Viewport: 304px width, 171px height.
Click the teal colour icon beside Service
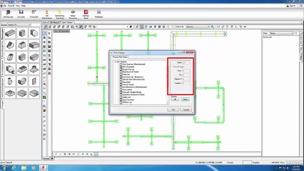(212, 27)
